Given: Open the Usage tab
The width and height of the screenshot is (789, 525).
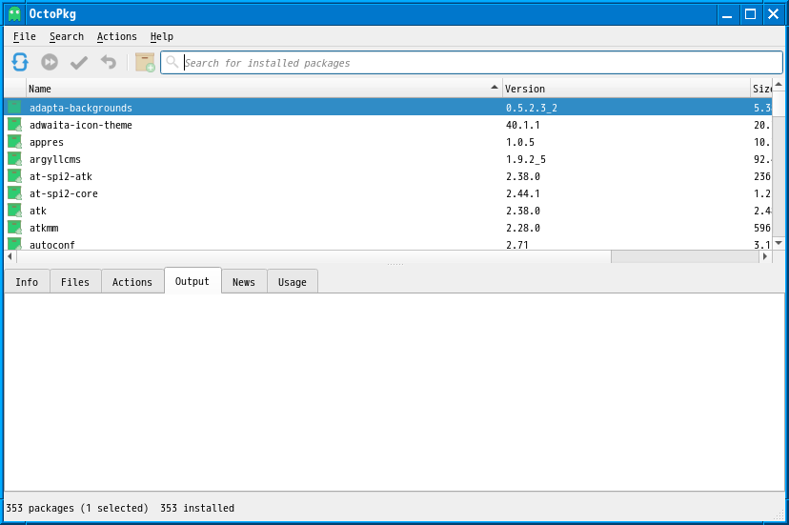Looking at the screenshot, I should pos(292,282).
